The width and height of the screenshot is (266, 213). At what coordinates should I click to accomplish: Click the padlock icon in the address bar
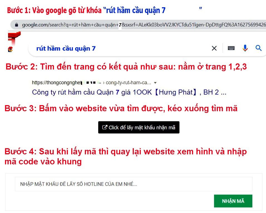click(17, 25)
